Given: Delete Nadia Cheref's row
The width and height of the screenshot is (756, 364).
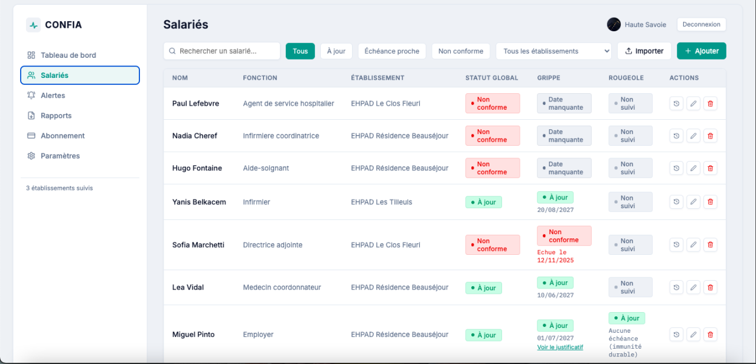Looking at the screenshot, I should 711,136.
